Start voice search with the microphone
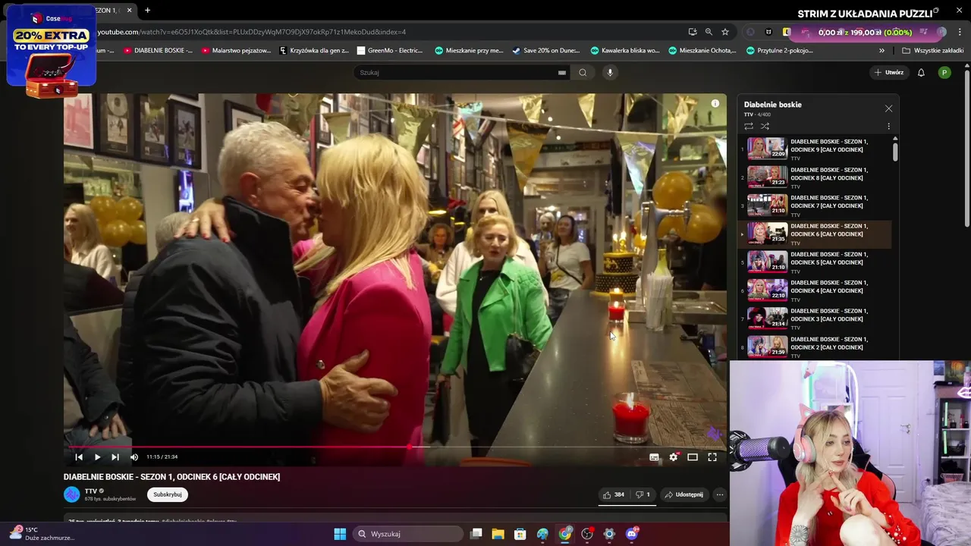The width and height of the screenshot is (971, 546). click(x=610, y=73)
